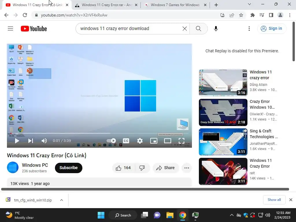Reload the current page

coord(25,15)
